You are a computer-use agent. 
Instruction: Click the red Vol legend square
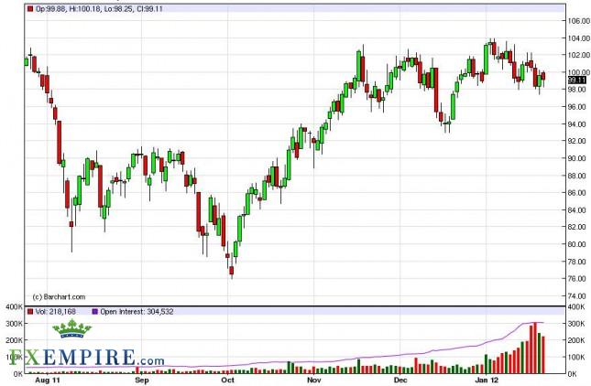tap(30, 312)
